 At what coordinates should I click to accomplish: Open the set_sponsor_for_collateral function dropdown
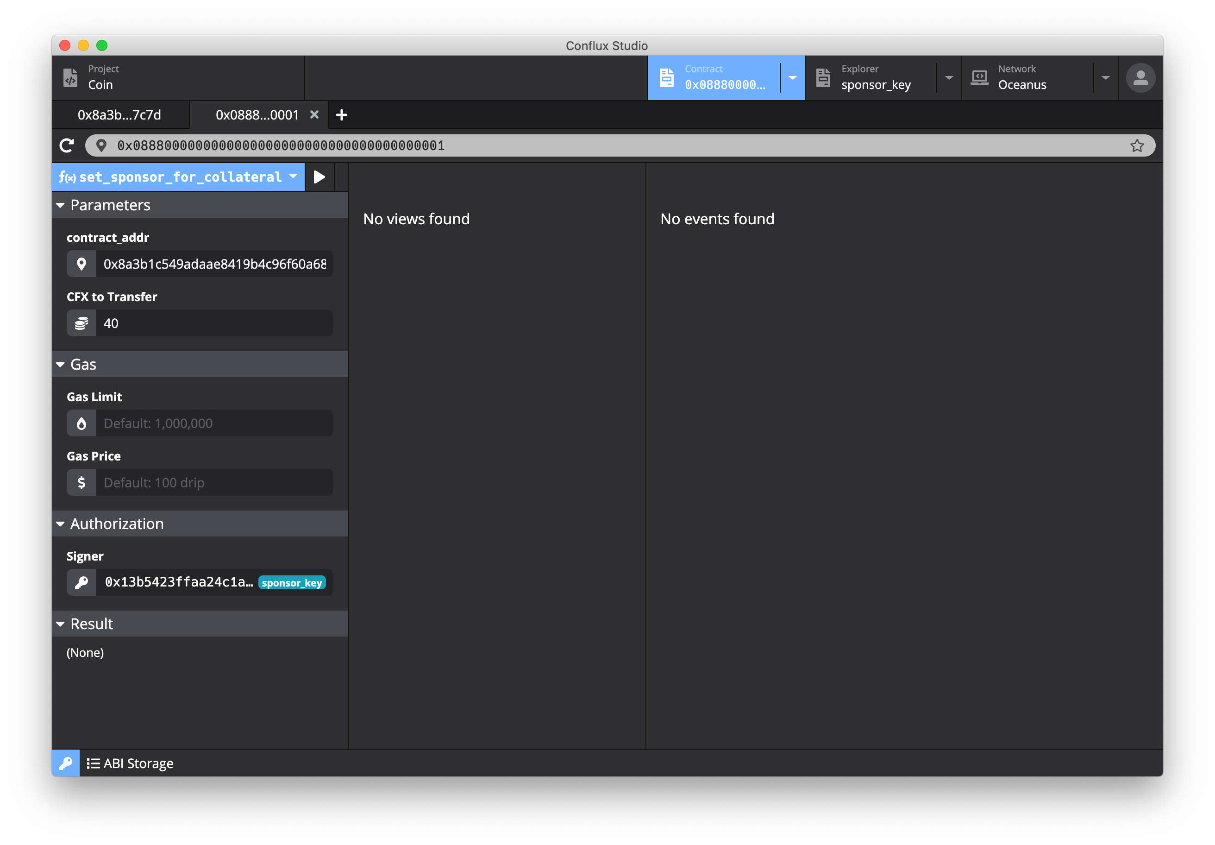pyautogui.click(x=293, y=177)
